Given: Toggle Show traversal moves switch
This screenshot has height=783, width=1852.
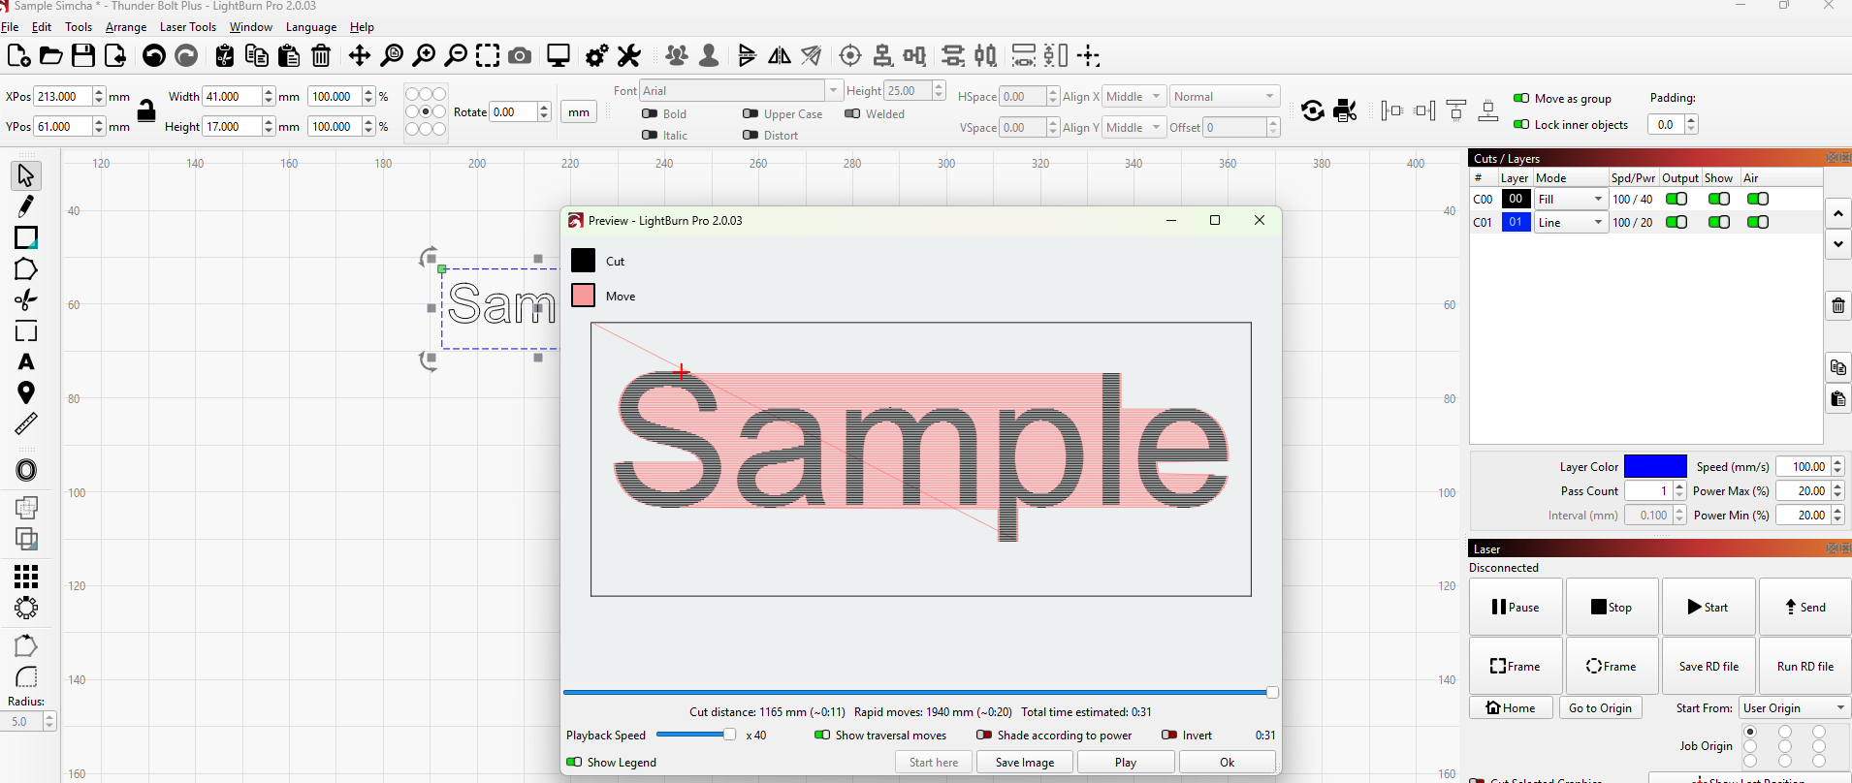Looking at the screenshot, I should pyautogui.click(x=822, y=736).
